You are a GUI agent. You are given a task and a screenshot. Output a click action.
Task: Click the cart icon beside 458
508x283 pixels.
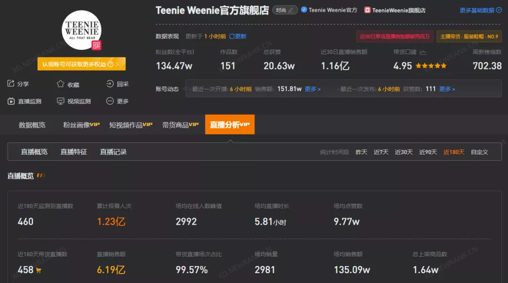(x=39, y=270)
